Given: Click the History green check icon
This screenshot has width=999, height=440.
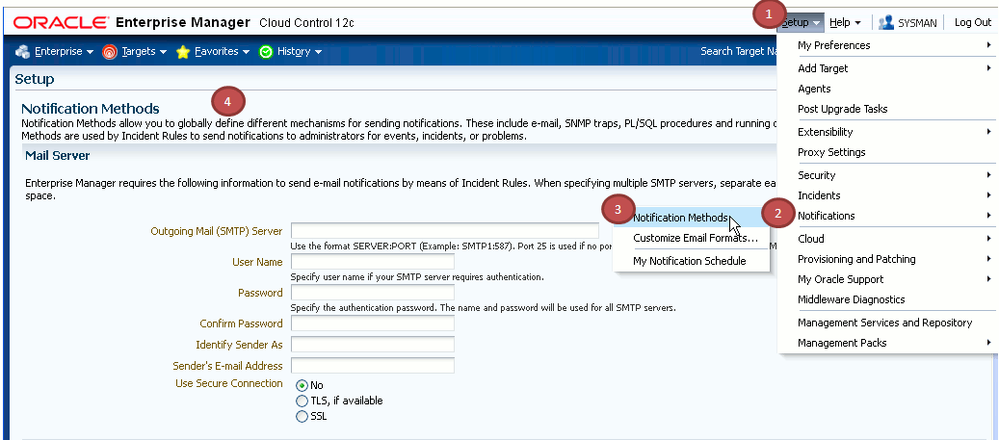Looking at the screenshot, I should [x=266, y=52].
